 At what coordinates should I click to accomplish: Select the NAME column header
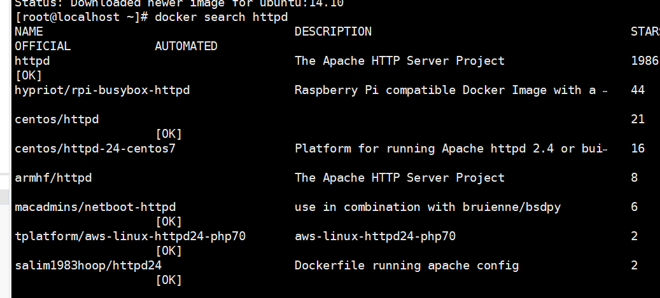29,32
